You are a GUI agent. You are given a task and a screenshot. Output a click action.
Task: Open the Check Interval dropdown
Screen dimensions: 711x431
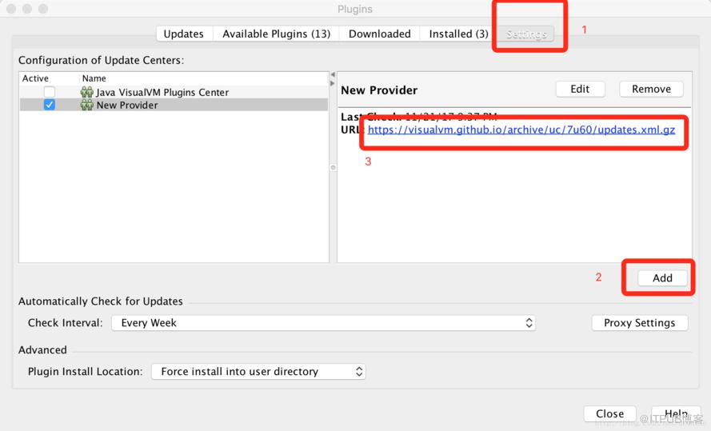tap(323, 323)
